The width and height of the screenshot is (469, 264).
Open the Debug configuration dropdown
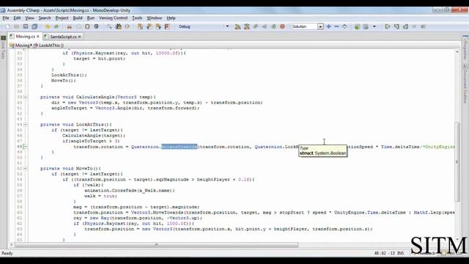[227, 26]
